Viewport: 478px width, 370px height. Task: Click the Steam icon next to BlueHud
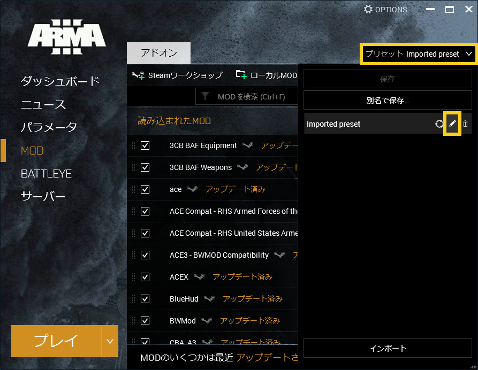click(209, 299)
